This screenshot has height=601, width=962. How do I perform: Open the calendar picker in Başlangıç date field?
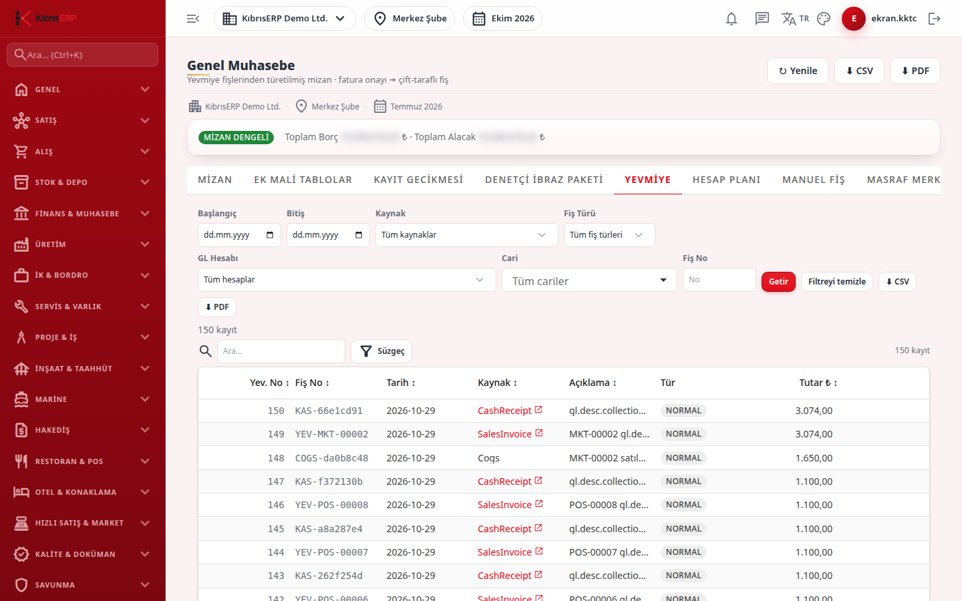270,235
